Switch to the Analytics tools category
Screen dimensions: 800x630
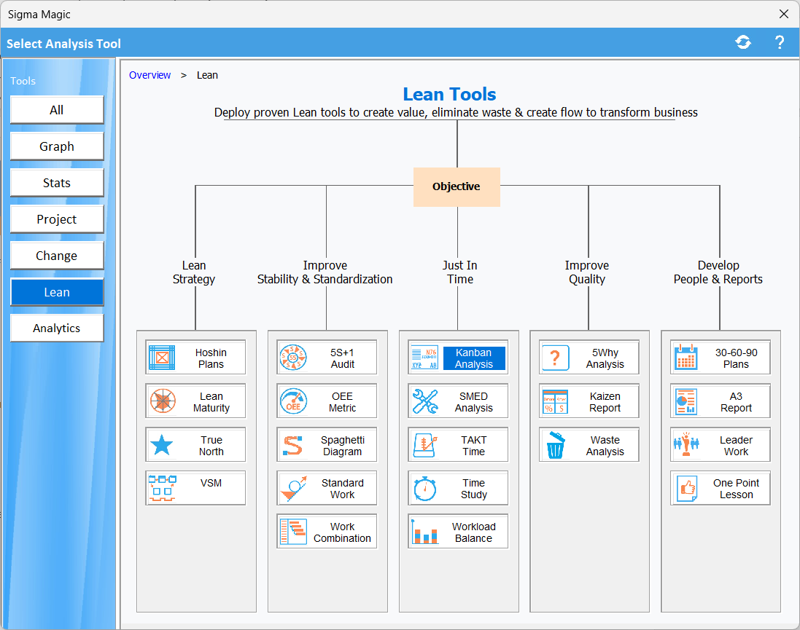click(x=57, y=328)
